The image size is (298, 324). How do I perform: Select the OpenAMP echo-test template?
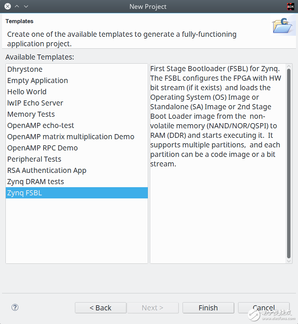click(41, 125)
